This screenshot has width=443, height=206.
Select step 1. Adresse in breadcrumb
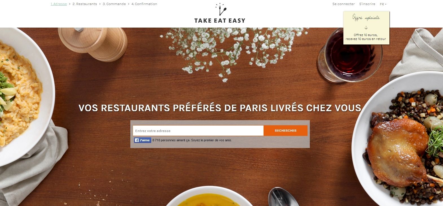tap(59, 4)
